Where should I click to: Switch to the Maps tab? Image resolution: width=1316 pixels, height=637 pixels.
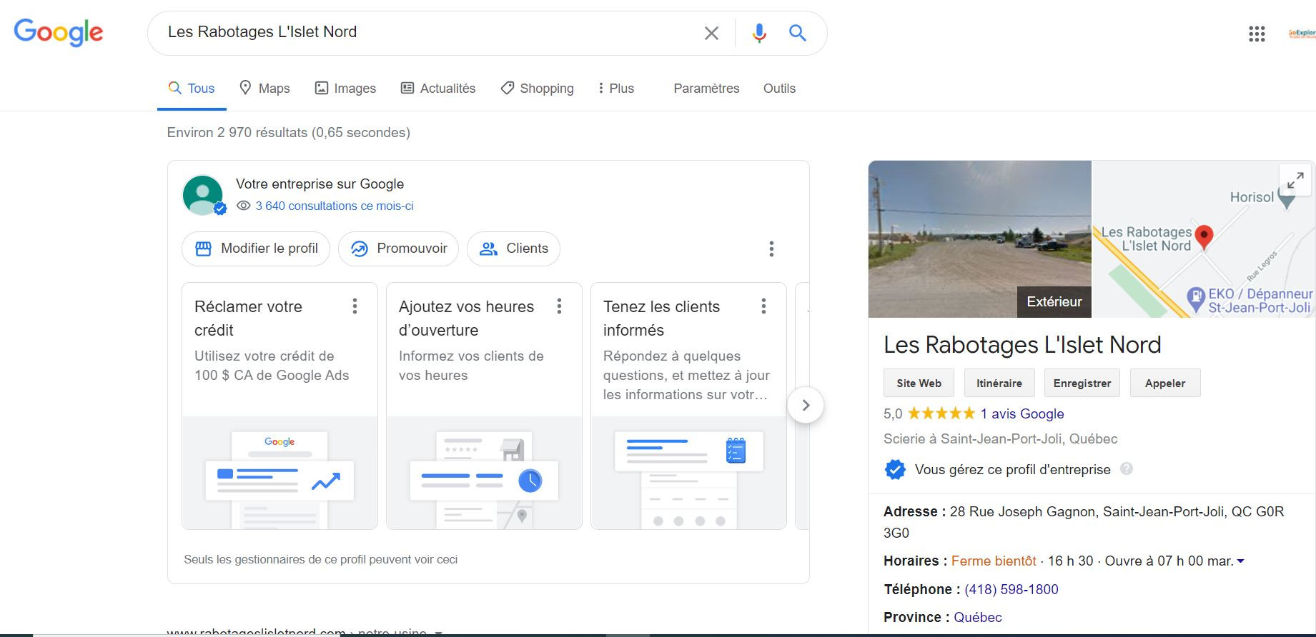click(264, 89)
